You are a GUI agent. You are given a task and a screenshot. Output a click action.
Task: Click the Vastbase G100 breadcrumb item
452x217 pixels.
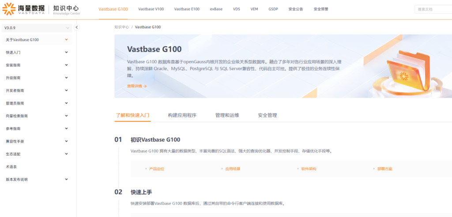(x=148, y=27)
